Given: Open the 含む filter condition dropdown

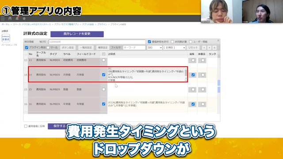Looking at the screenshot, I should click(x=154, y=48).
